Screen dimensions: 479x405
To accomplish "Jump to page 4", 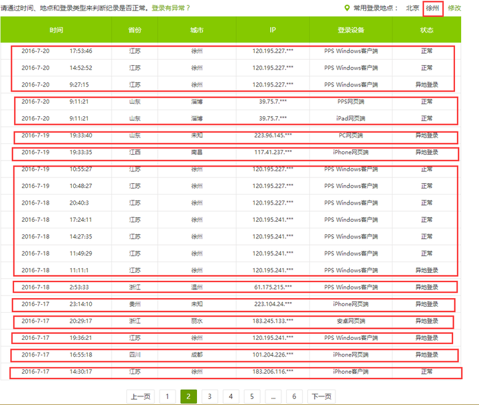I will (231, 396).
